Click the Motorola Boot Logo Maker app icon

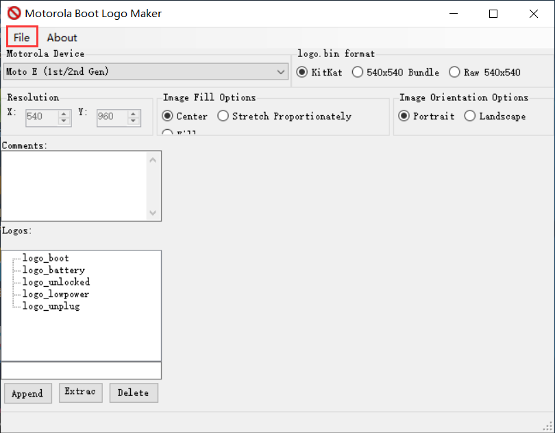[14, 14]
